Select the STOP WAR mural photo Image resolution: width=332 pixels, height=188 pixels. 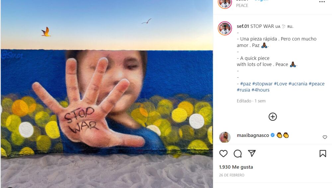pyautogui.click(x=107, y=94)
